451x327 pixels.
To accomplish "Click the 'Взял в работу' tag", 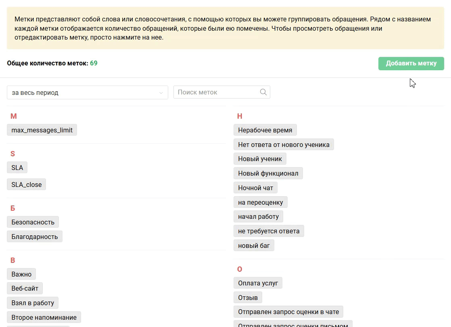I will (x=33, y=303).
